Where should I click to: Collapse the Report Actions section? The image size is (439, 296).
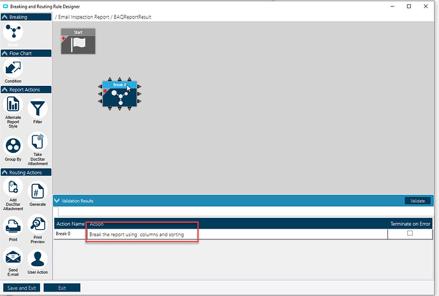point(4,90)
